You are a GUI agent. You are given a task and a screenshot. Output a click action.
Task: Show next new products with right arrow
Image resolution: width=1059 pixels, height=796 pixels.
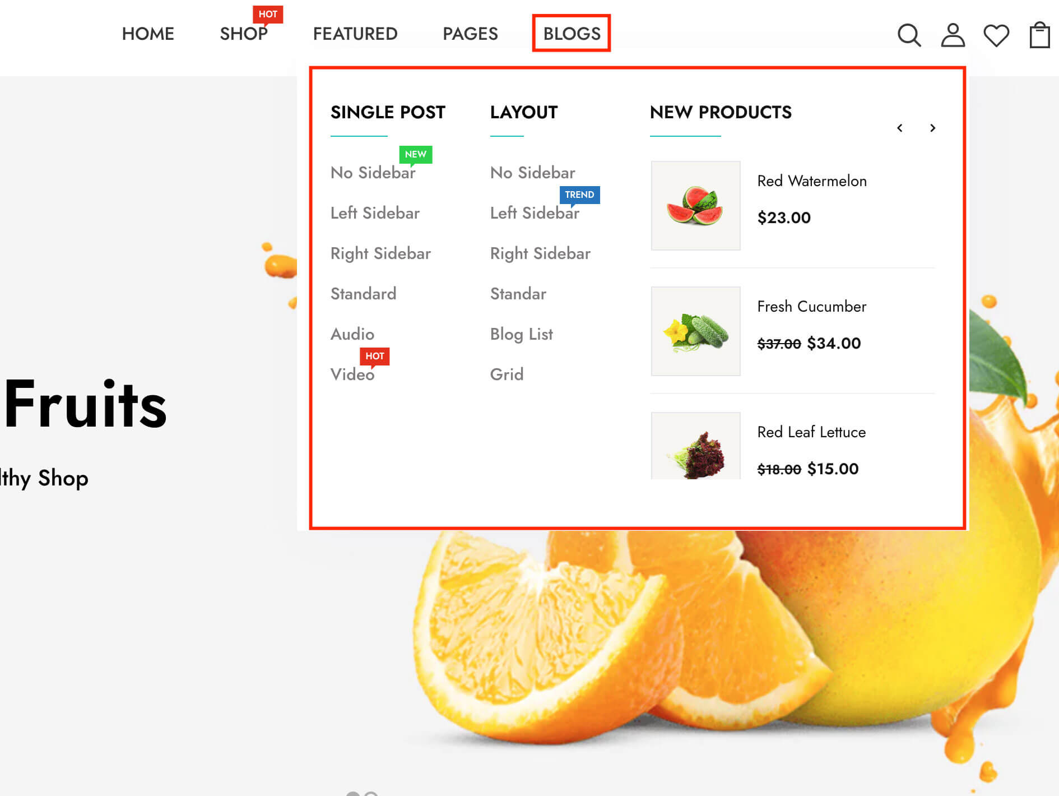[932, 128]
